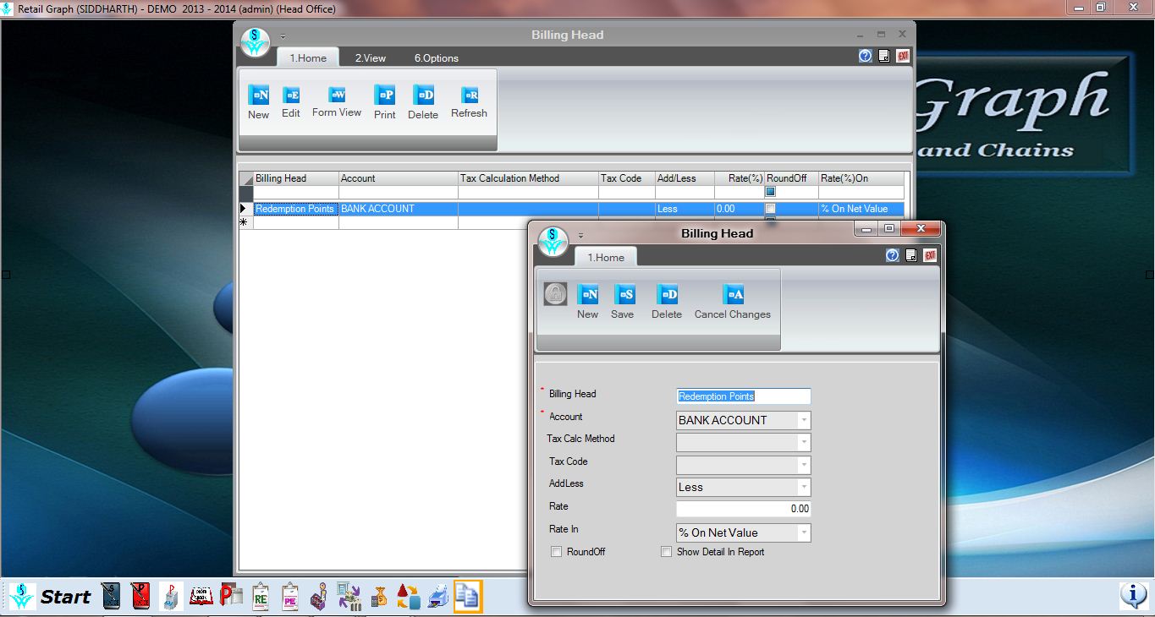
Task: Print the billing head list
Action: [384, 101]
